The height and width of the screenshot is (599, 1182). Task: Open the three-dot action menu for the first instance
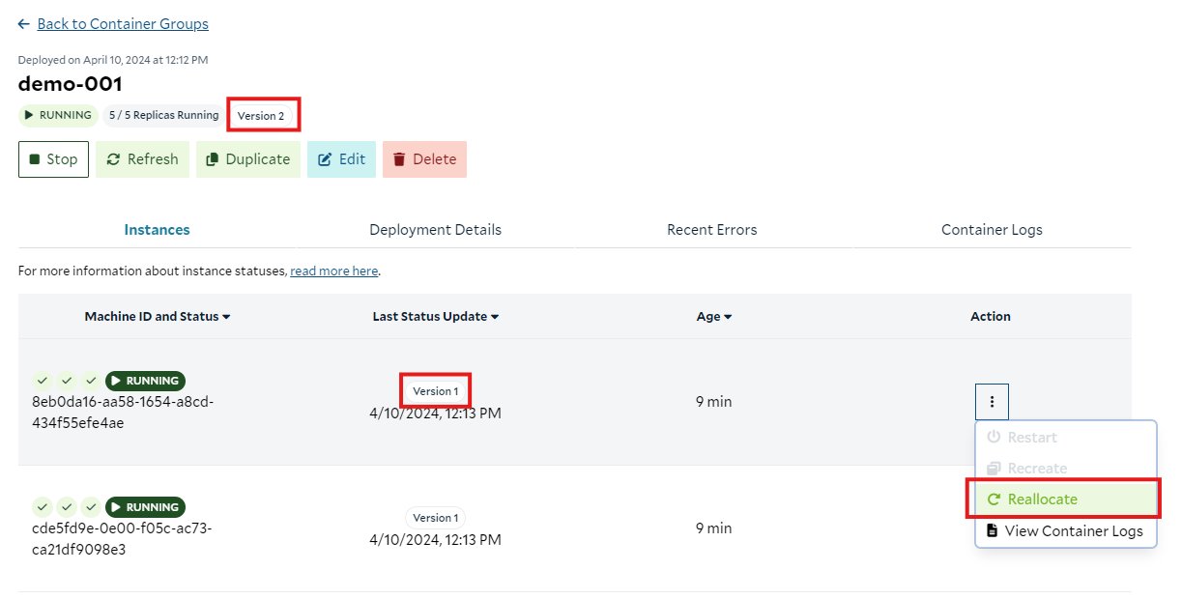[992, 402]
